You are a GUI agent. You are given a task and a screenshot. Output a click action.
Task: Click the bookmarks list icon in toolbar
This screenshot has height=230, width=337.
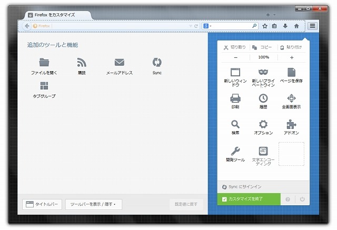click(x=274, y=26)
